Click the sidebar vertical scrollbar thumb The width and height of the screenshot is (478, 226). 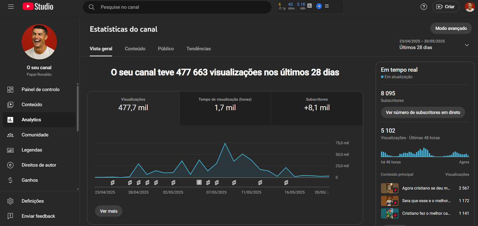click(x=78, y=109)
